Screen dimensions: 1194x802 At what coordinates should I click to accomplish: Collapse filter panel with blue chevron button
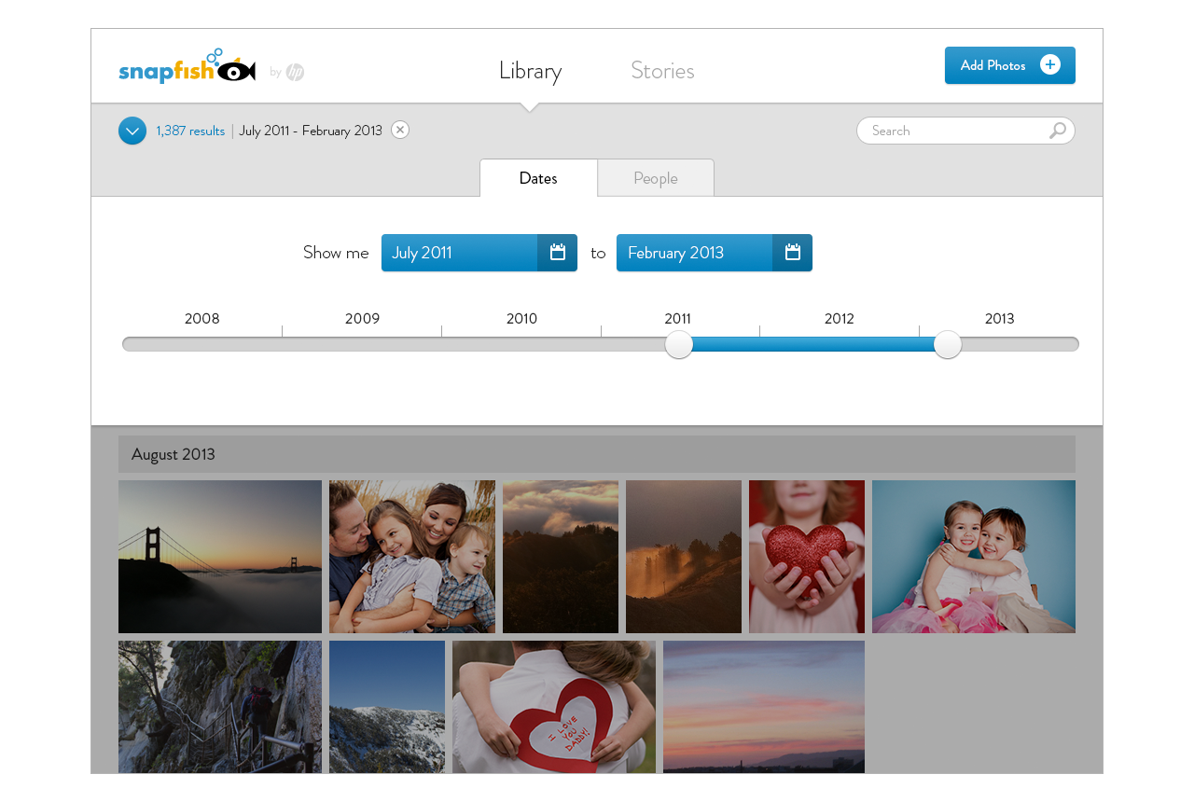tap(132, 131)
